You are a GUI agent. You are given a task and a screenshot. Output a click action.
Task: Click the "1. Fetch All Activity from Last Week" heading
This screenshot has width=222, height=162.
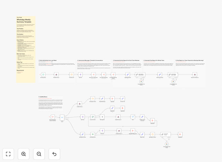point(47,60)
